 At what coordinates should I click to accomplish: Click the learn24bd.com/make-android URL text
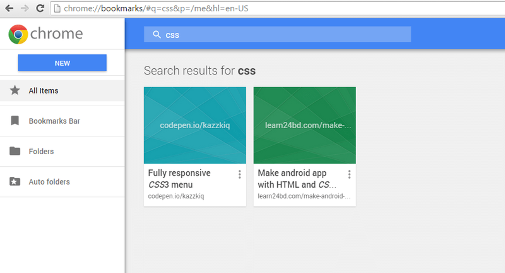click(304, 196)
